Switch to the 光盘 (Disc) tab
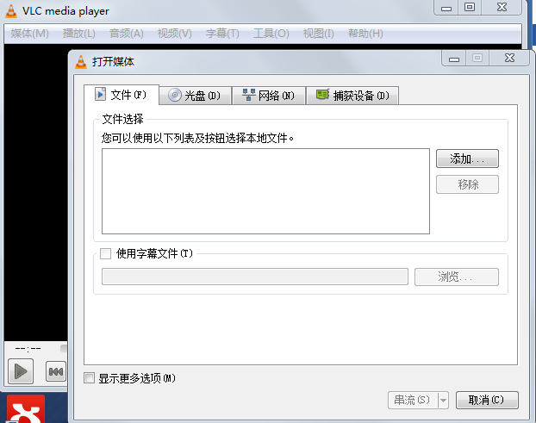Viewport: 536px width, 423px height. pos(195,96)
